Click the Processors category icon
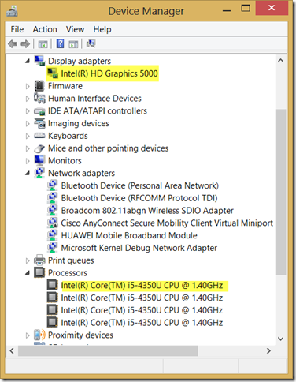Viewport: 296px width, 382px height. point(39,272)
